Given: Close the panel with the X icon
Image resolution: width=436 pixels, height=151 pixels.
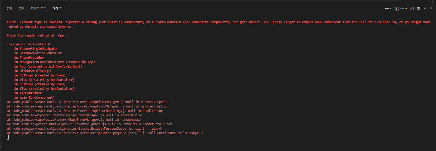Looking at the screenshot, I should 431,8.
